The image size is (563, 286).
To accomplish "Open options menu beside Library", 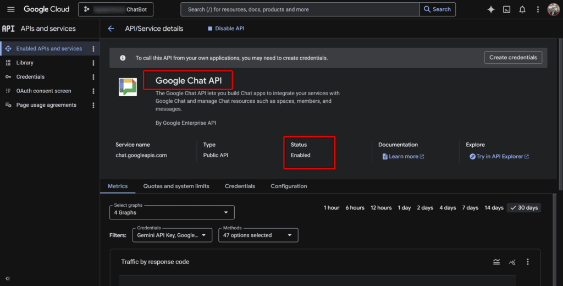I will point(93,63).
